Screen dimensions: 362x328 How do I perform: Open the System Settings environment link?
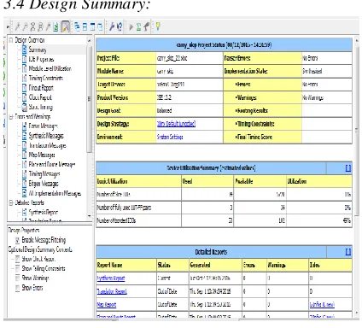coord(170,137)
